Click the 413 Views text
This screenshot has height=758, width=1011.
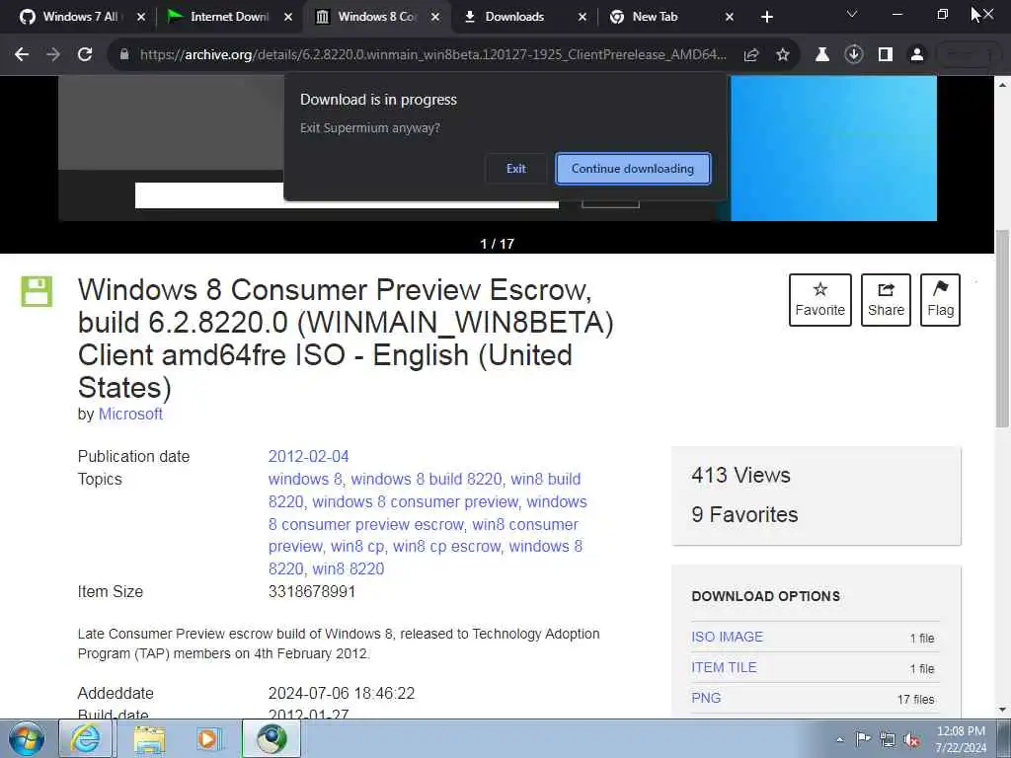[x=740, y=475]
